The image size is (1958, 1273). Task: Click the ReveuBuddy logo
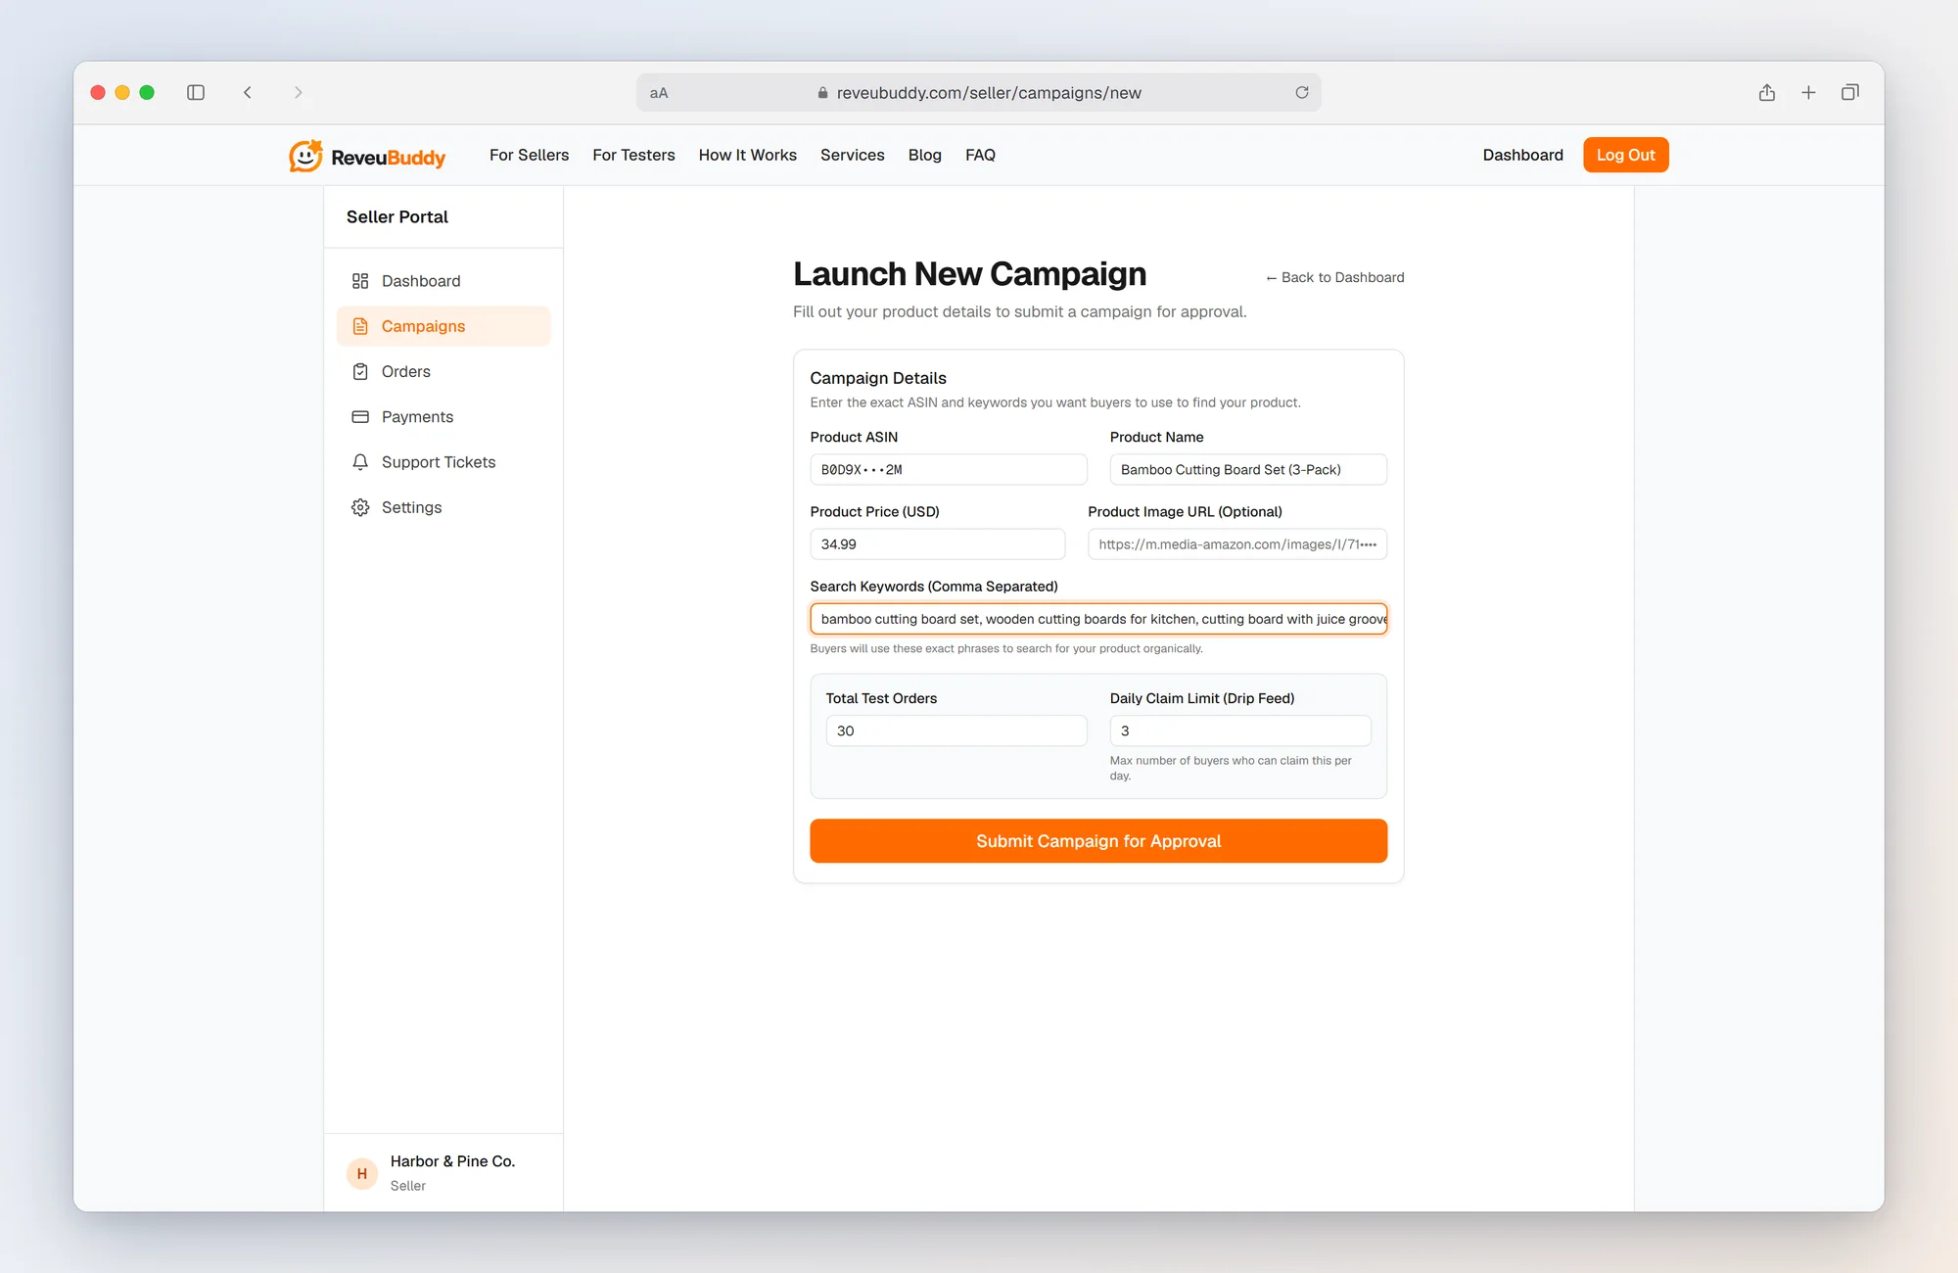(x=367, y=156)
